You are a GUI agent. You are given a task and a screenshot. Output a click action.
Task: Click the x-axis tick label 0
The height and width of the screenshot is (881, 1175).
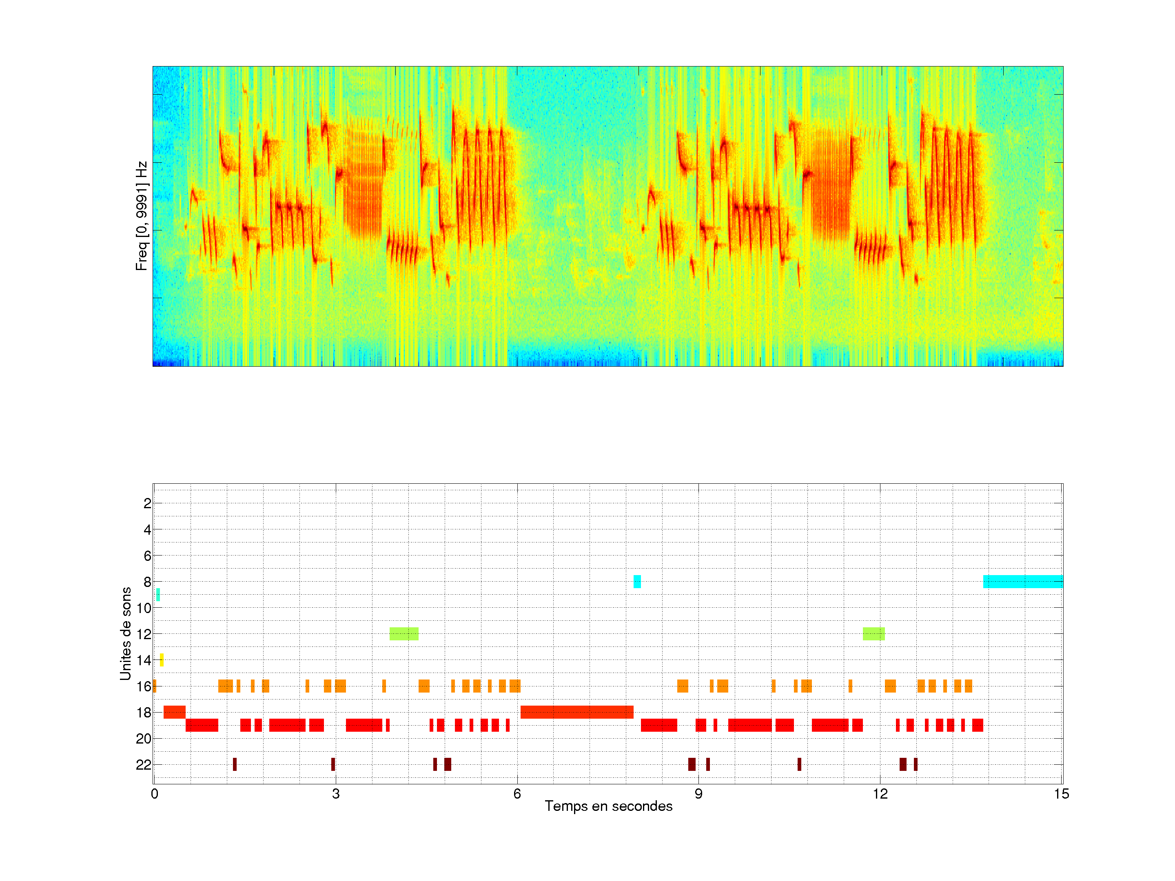[155, 794]
